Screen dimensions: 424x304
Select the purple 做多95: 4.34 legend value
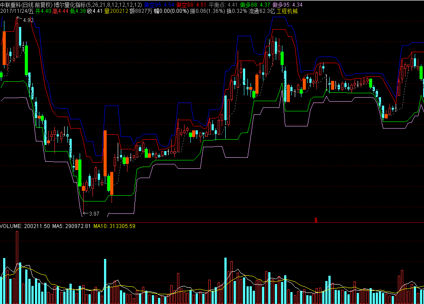coord(287,4)
